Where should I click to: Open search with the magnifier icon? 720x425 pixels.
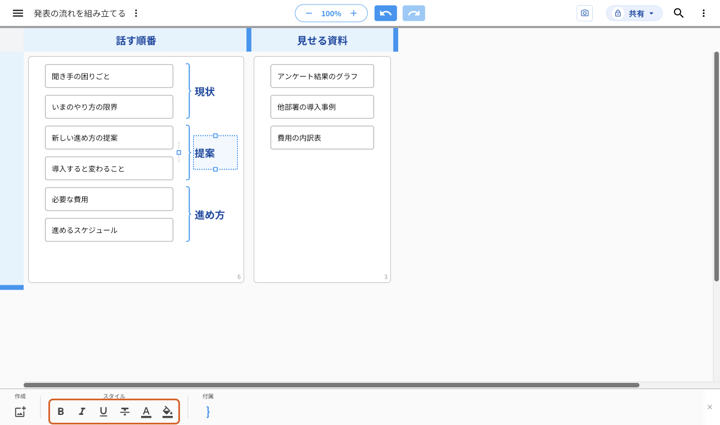tap(679, 13)
